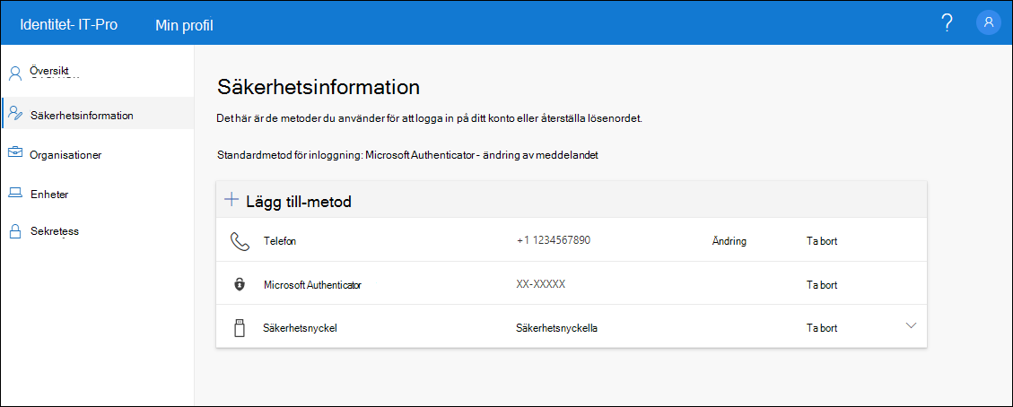Image resolution: width=1013 pixels, height=407 pixels.
Task: Click the phone number +1 1234567890
Action: (x=554, y=240)
